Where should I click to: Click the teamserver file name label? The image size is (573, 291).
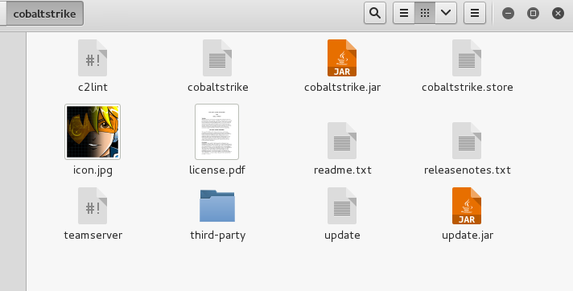[x=93, y=236]
